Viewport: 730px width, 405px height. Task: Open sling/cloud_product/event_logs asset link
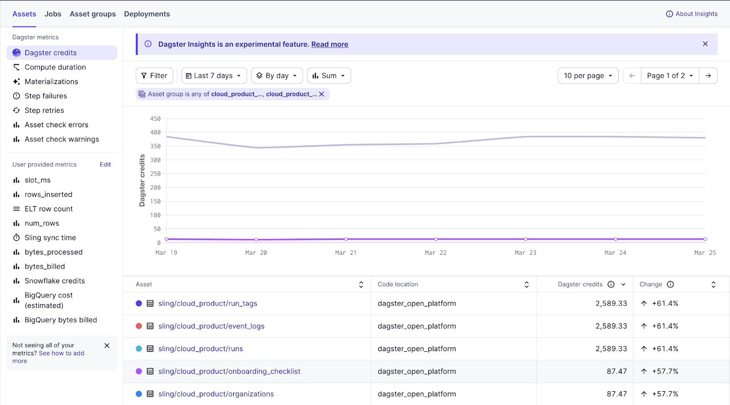(211, 326)
